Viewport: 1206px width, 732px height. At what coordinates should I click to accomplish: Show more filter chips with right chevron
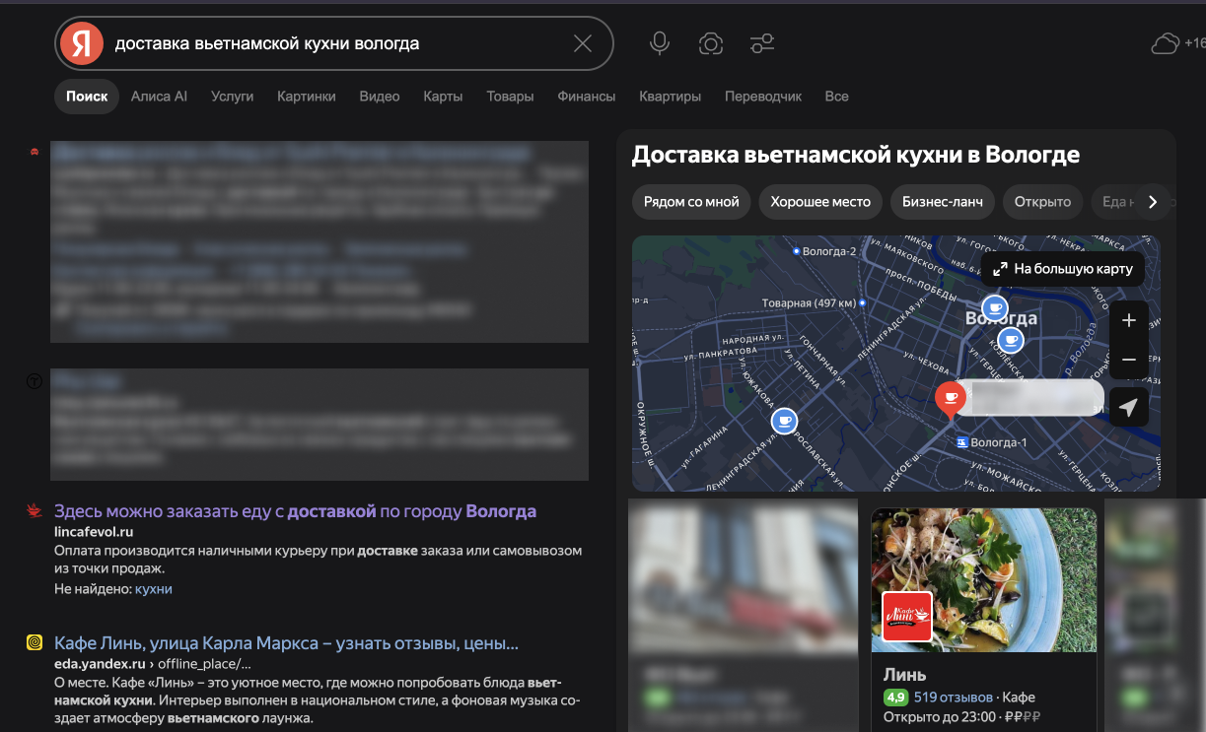[x=1153, y=202]
